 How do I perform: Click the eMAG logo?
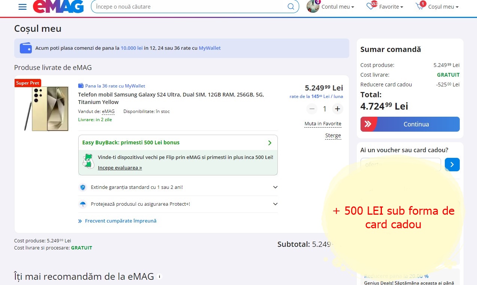point(58,7)
